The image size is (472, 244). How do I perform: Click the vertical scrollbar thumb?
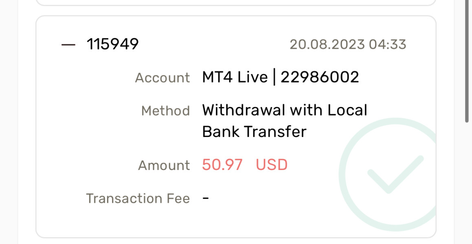tap(467, 61)
